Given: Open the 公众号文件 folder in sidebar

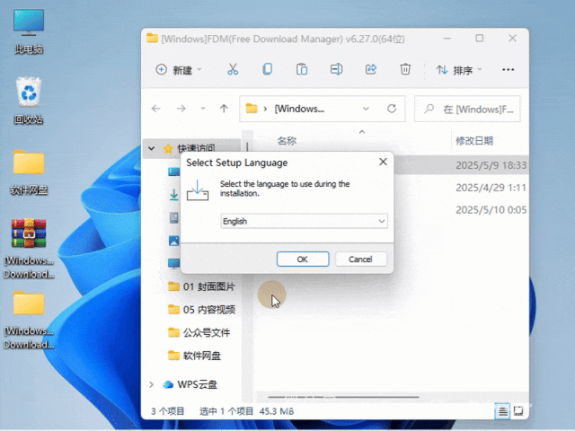Looking at the screenshot, I should coord(199,333).
